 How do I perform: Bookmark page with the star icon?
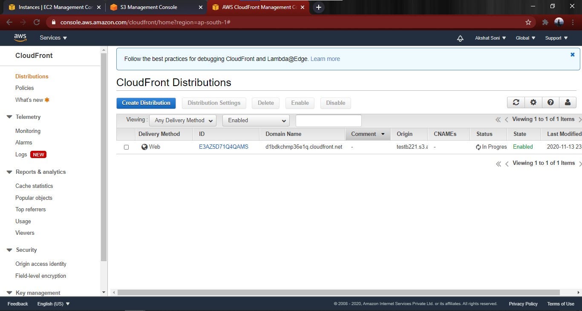click(528, 22)
